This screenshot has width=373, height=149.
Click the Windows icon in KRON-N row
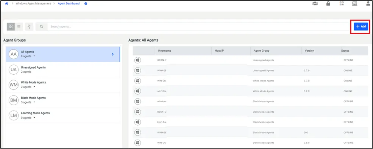[x=137, y=60]
